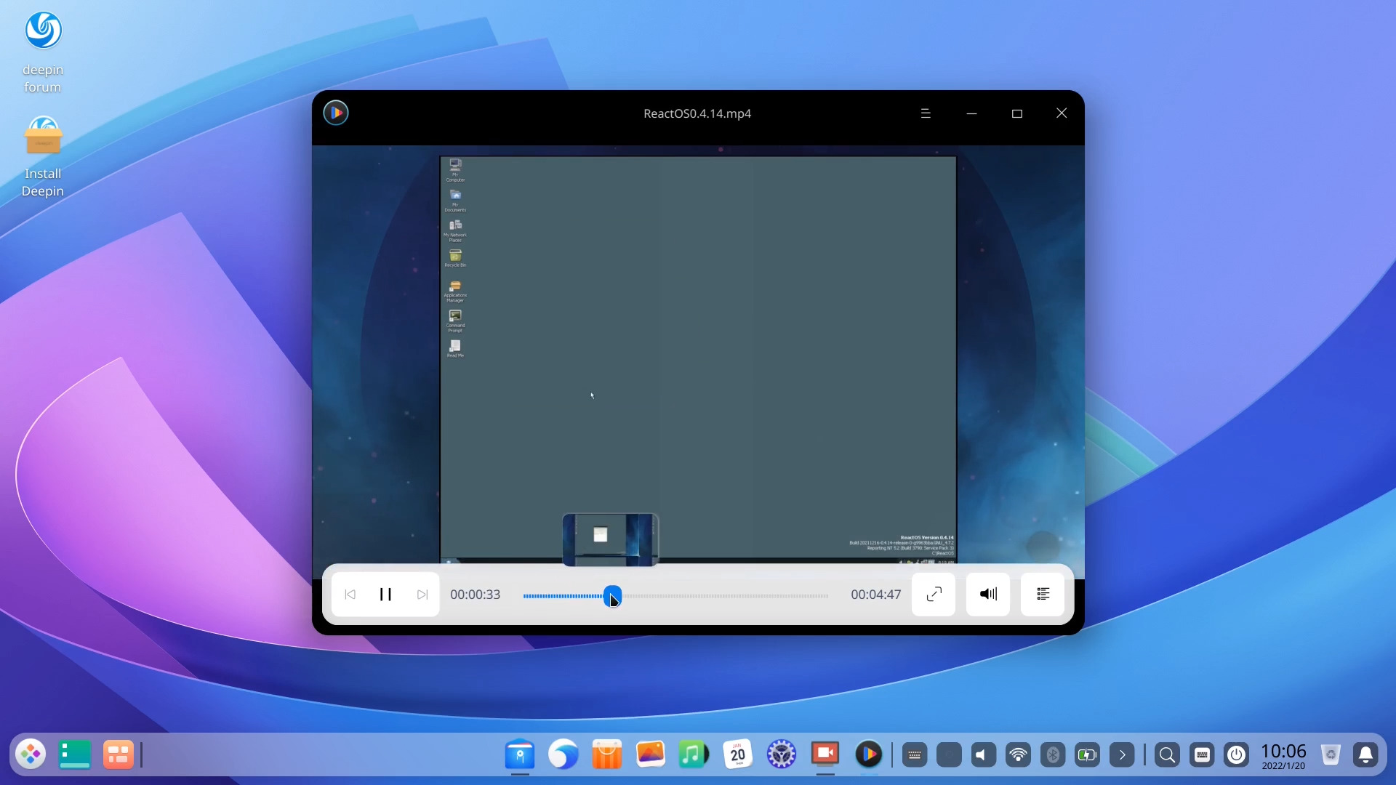The height and width of the screenshot is (785, 1396).
Task: Open the movie player burger menu
Action: 926,113
